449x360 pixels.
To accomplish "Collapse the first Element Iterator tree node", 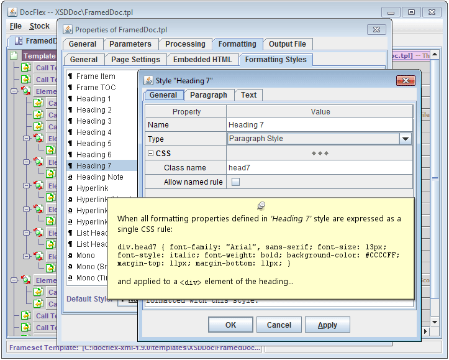I will coord(14,91).
